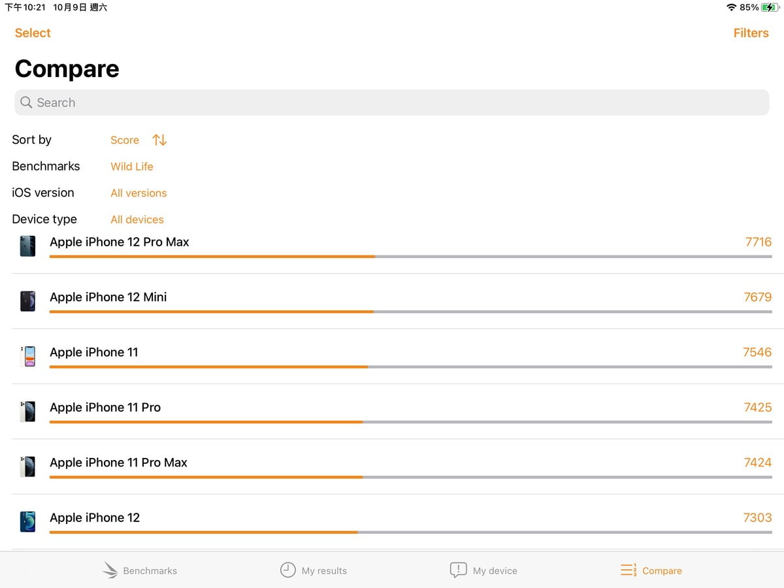Switch to the Benchmarks tab

[x=140, y=570]
